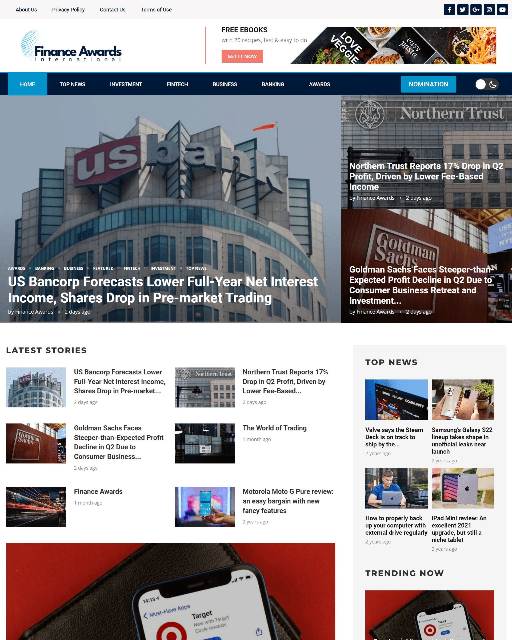Open US Bancorp story title in Latest Stories

click(120, 381)
